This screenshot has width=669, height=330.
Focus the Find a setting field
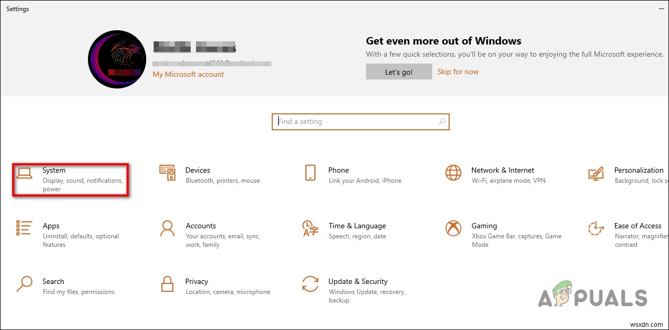click(x=361, y=122)
